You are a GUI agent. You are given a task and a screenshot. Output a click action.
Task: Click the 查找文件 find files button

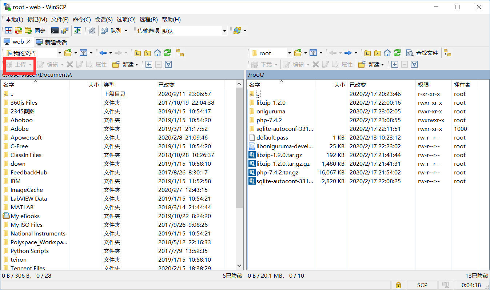pyautogui.click(x=422, y=53)
